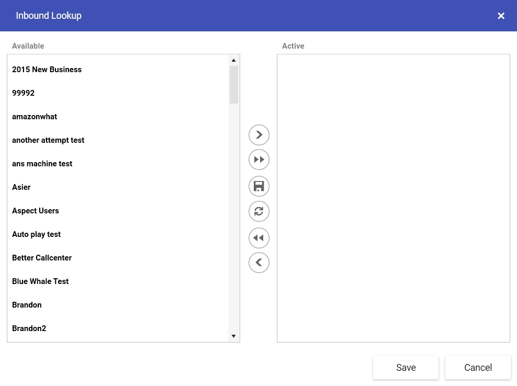This screenshot has width=517, height=386.
Task: Click the Available list scrollbar thumb
Action: 234,85
